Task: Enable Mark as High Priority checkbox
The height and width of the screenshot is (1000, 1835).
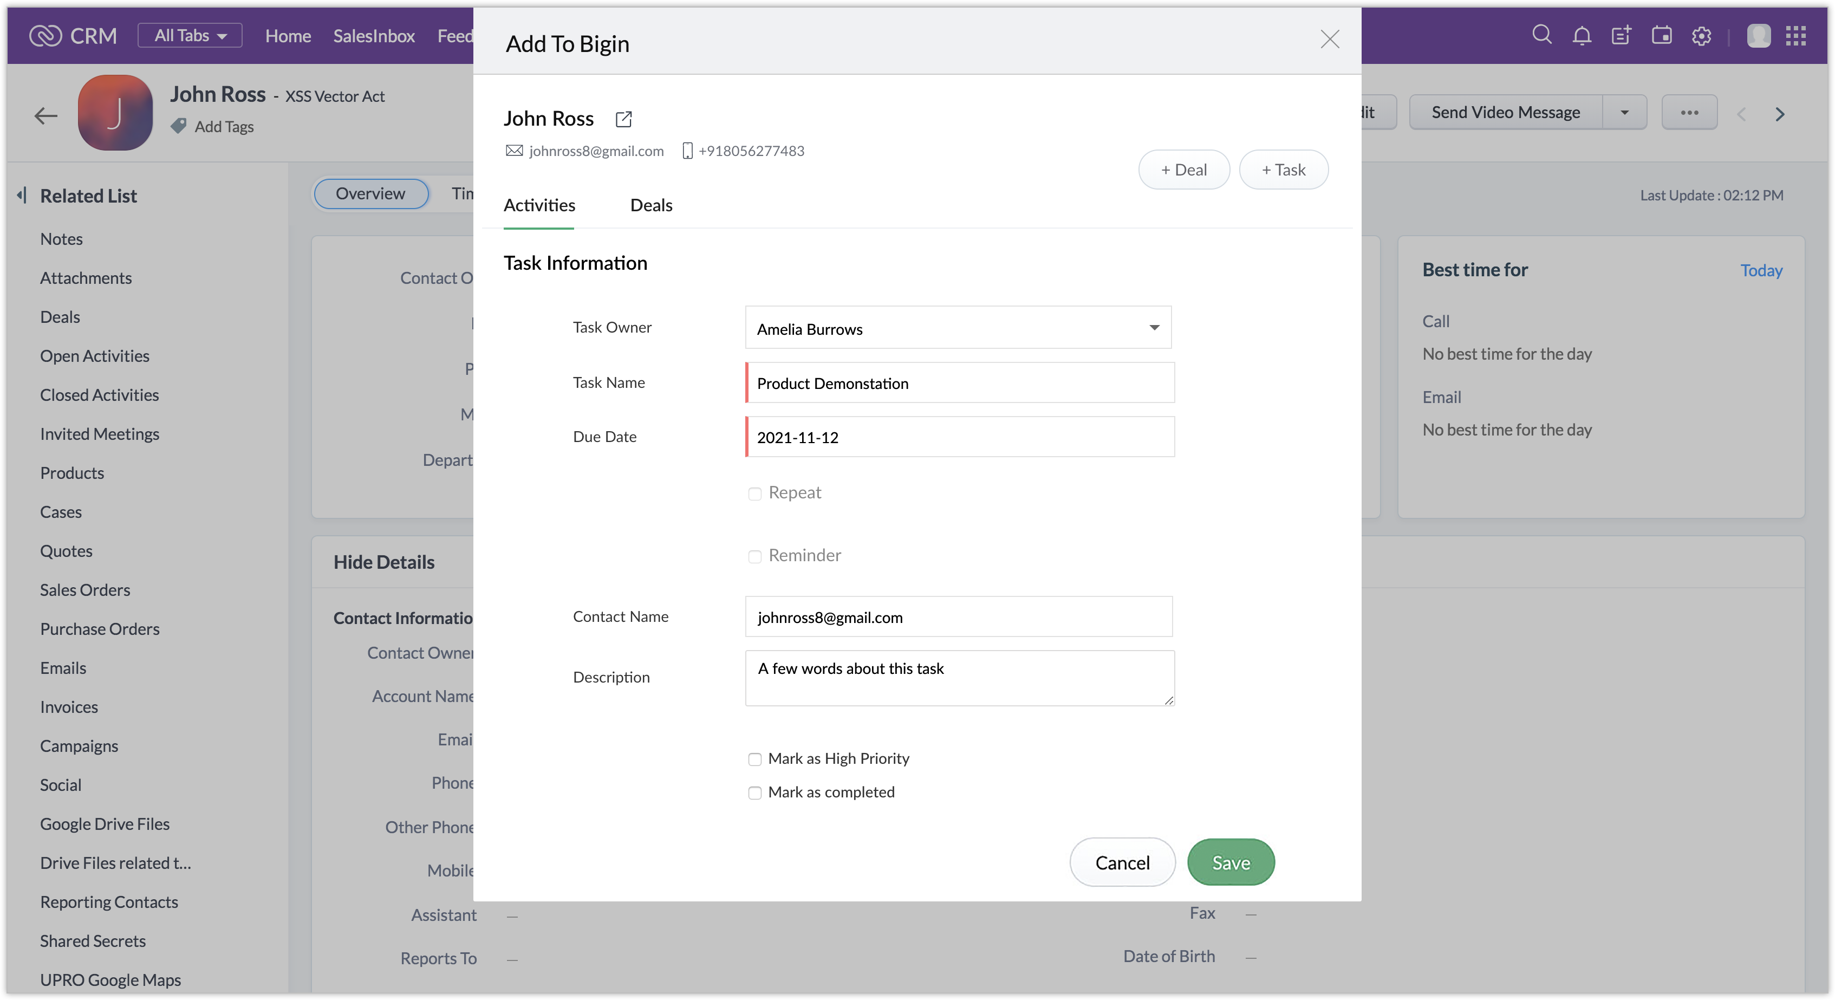Action: tap(754, 759)
